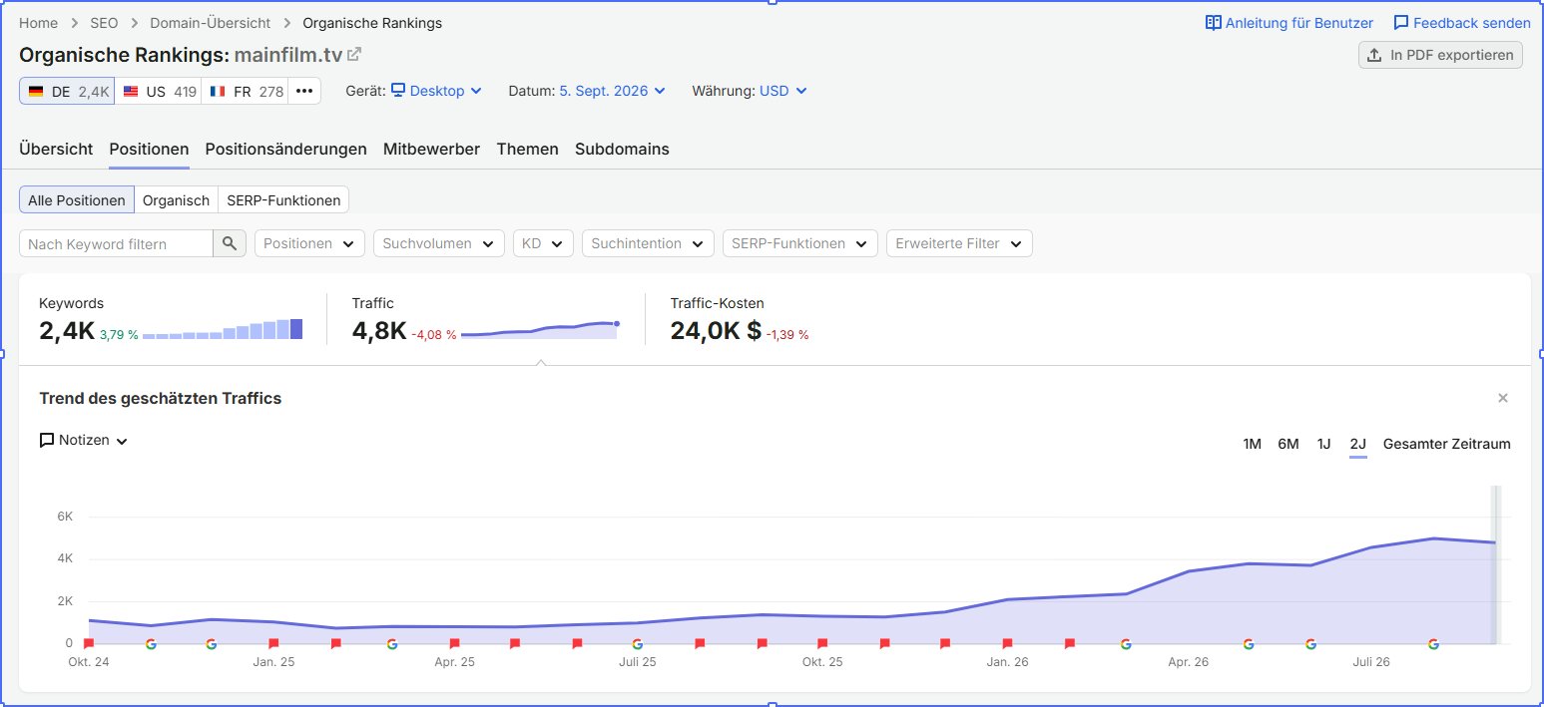Select the Alle Positionen filter button
Screen dimensions: 1544x707
click(x=77, y=200)
